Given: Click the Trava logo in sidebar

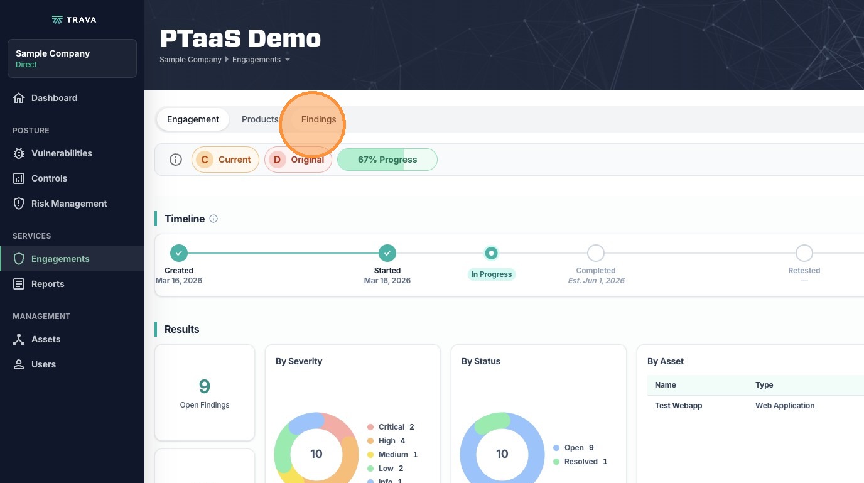Looking at the screenshot, I should tap(74, 19).
